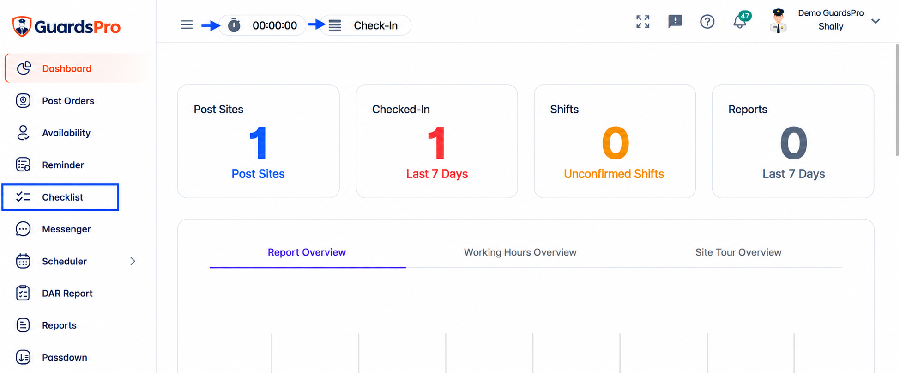Click the stopwatch timer icon

pyautogui.click(x=234, y=25)
